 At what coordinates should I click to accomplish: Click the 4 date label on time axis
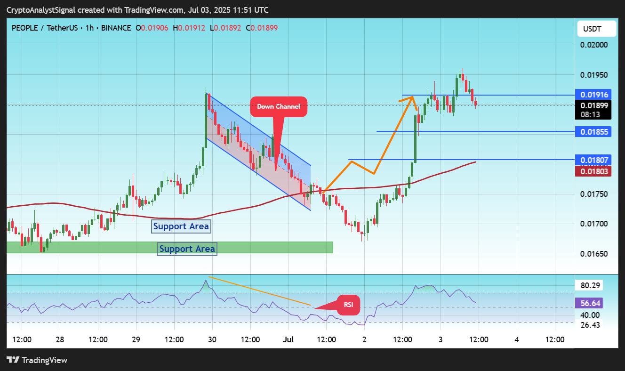click(517, 339)
